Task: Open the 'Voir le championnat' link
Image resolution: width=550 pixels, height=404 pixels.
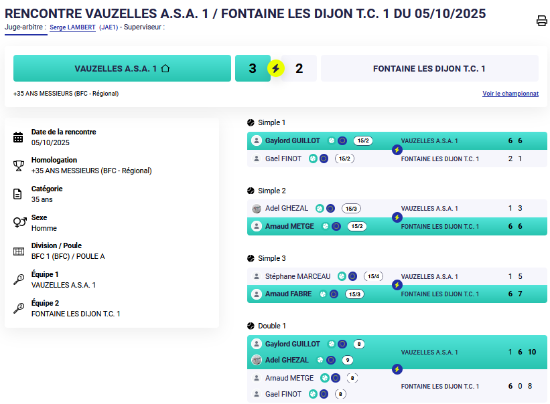Action: pos(510,94)
